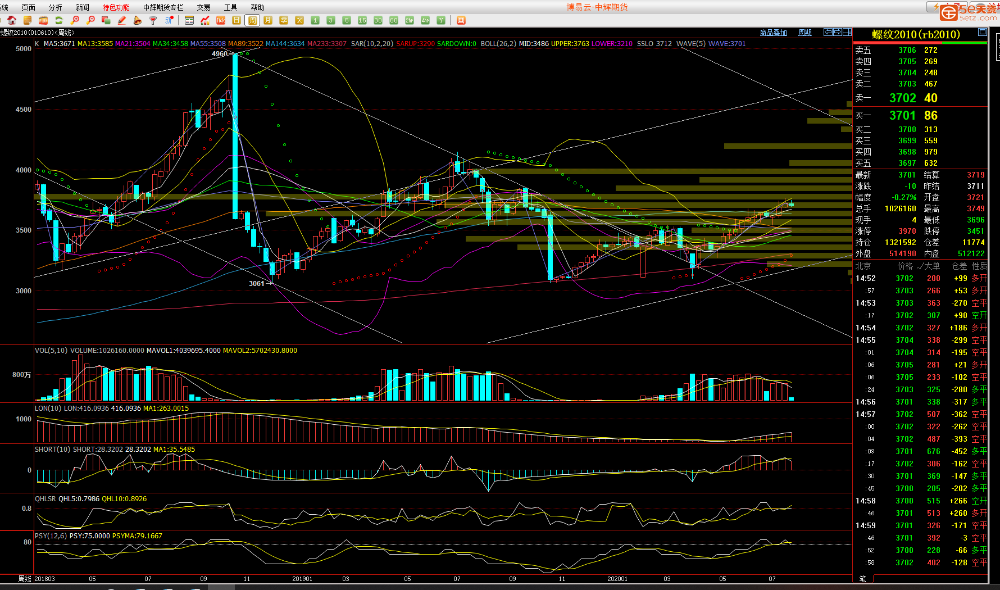
Task: Toggle the side panel layout button
Action: 847,32
